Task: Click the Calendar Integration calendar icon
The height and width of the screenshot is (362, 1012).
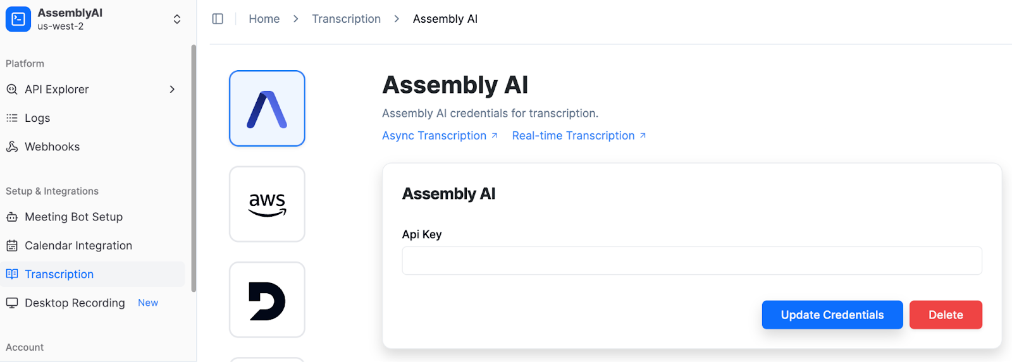Action: 12,246
